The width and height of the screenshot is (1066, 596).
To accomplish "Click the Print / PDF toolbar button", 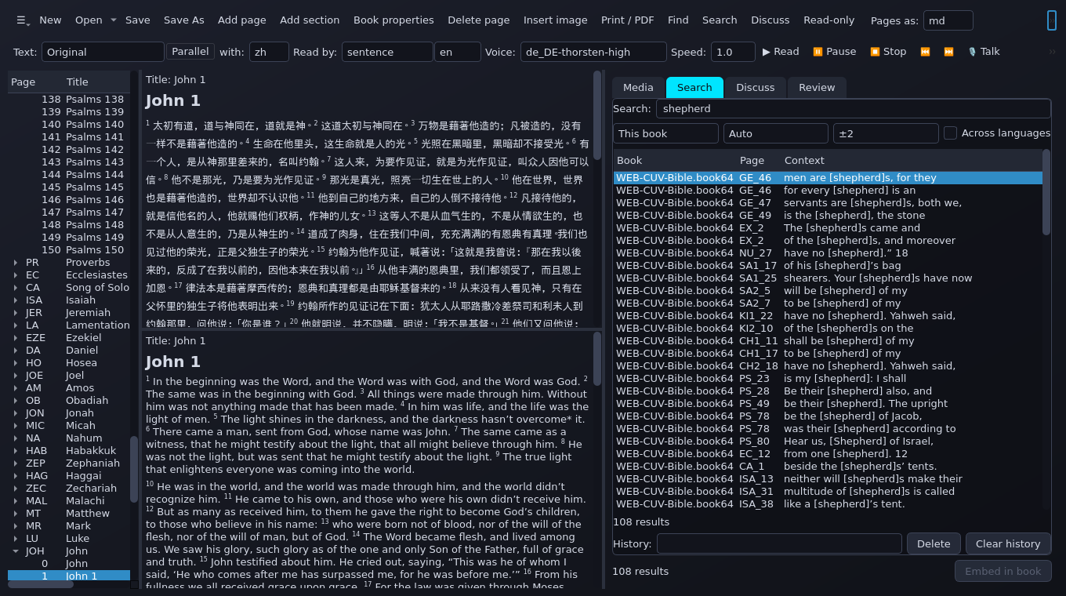I will [627, 20].
